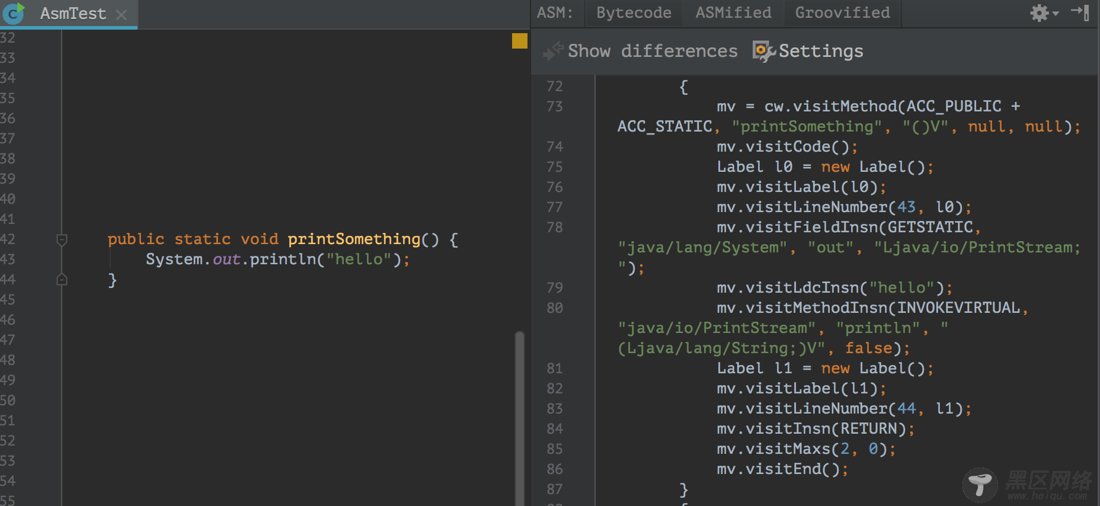The image size is (1100, 506).
Task: Click mv.visitLdcInsn("hello") statement
Action: pyautogui.click(x=834, y=288)
